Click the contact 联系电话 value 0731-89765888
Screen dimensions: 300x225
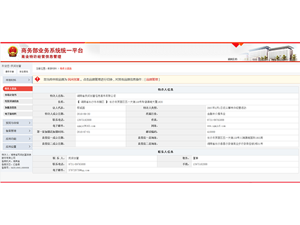[x=77, y=164]
